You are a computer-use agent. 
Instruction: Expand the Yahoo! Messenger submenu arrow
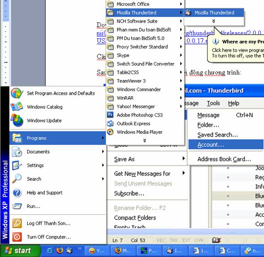tap(181, 106)
